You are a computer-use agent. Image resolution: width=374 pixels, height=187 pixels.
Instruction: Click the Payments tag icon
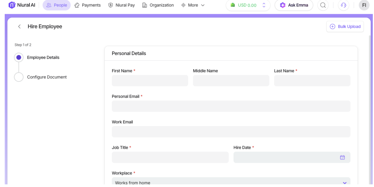pyautogui.click(x=77, y=5)
